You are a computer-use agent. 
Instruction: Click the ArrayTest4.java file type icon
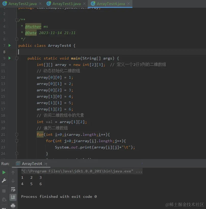click(x=93, y=4)
